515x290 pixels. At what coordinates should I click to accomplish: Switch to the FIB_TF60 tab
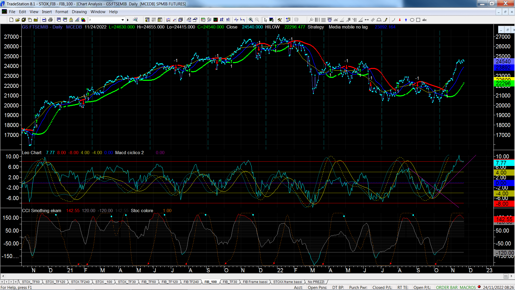(x=149, y=282)
